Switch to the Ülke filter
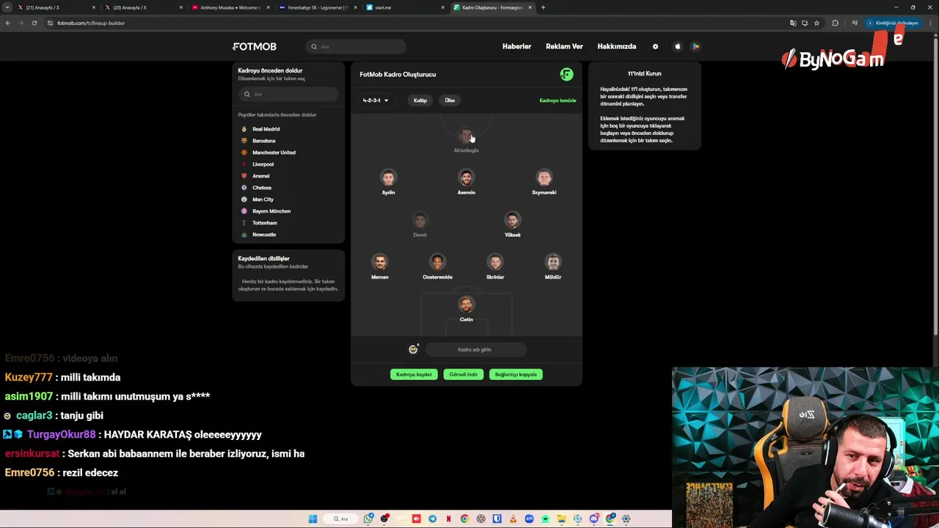 450,100
